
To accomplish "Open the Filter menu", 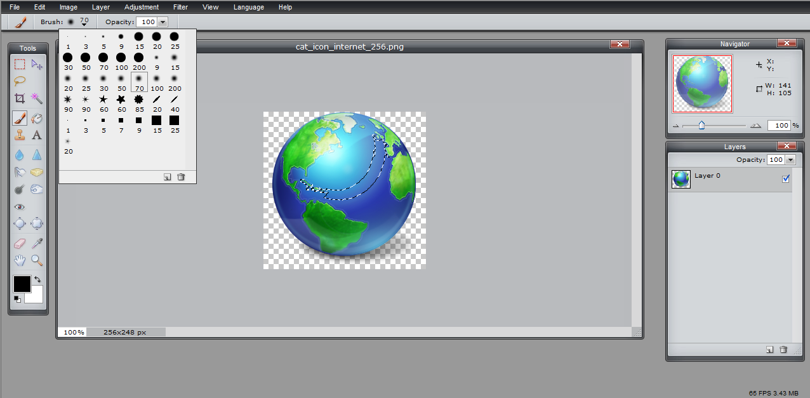I will click(180, 7).
